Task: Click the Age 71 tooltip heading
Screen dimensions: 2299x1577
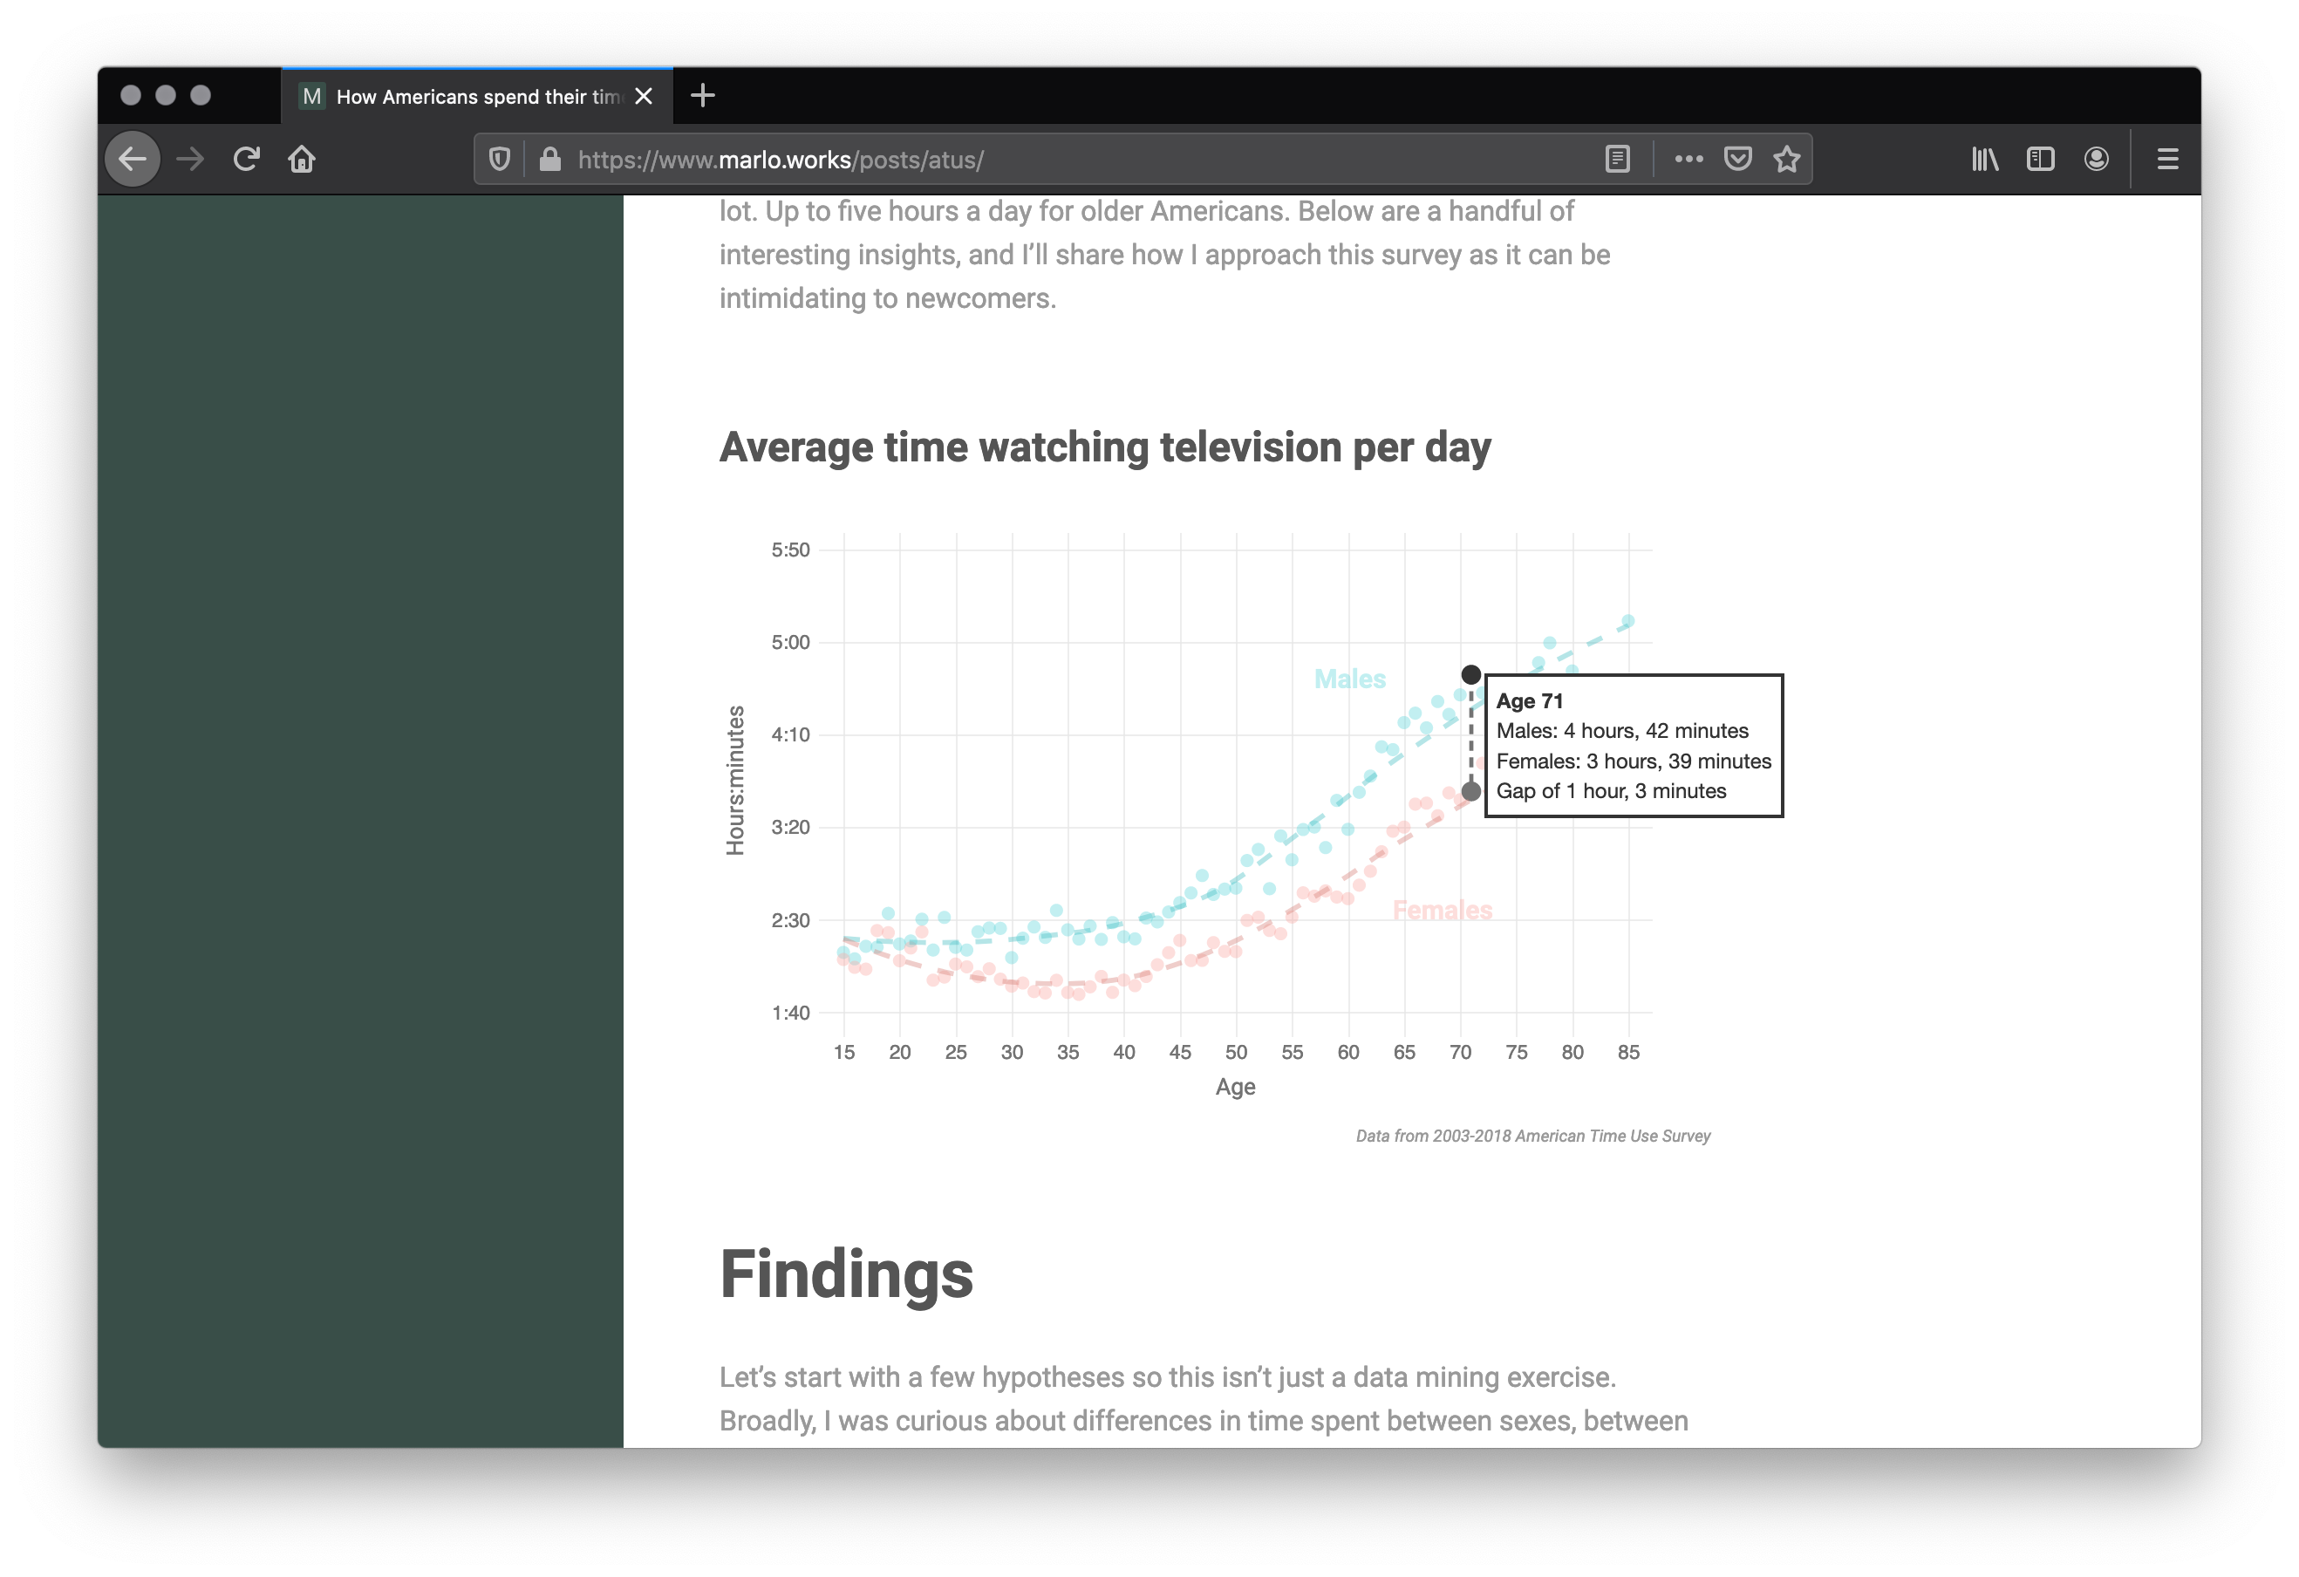Action: pos(1530,701)
